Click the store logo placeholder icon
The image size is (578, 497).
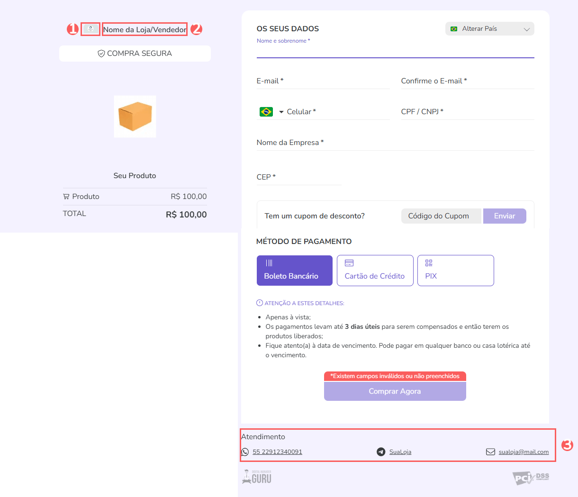pyautogui.click(x=90, y=29)
